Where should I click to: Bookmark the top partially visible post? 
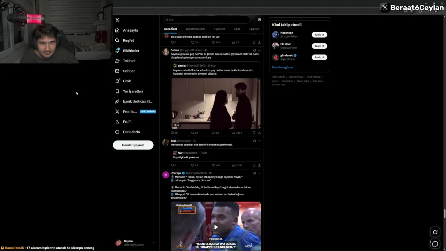[x=254, y=43]
